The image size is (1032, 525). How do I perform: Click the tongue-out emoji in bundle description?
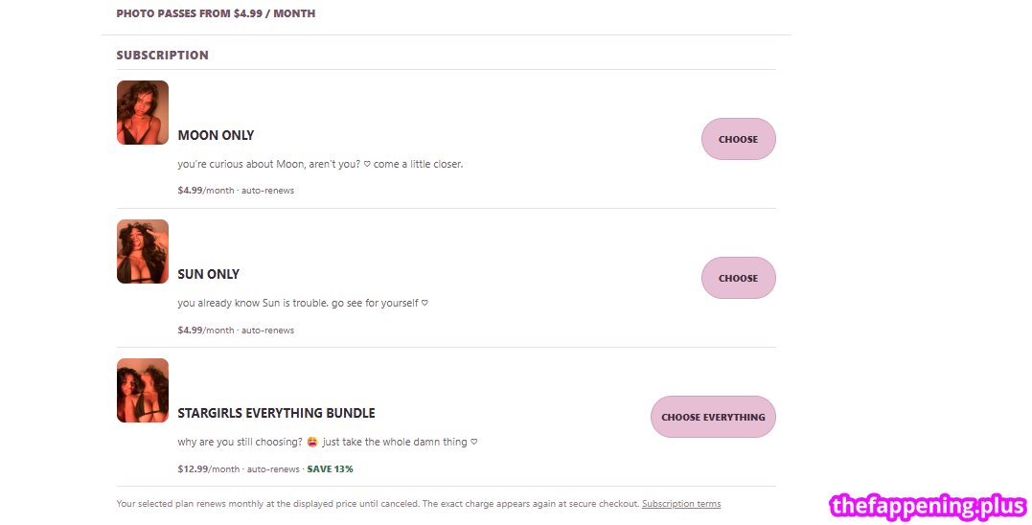312,442
